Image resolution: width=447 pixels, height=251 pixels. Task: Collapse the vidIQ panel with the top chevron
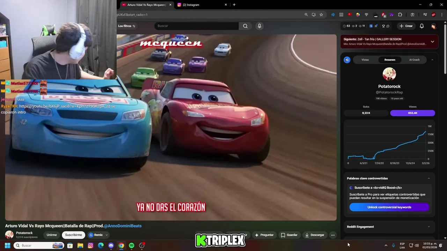click(x=432, y=60)
